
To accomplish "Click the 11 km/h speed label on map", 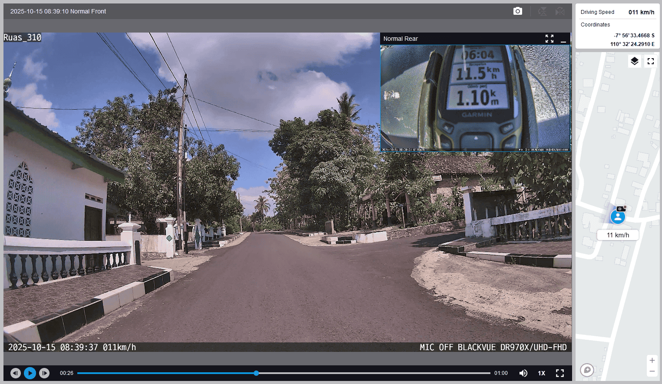I will click(618, 235).
